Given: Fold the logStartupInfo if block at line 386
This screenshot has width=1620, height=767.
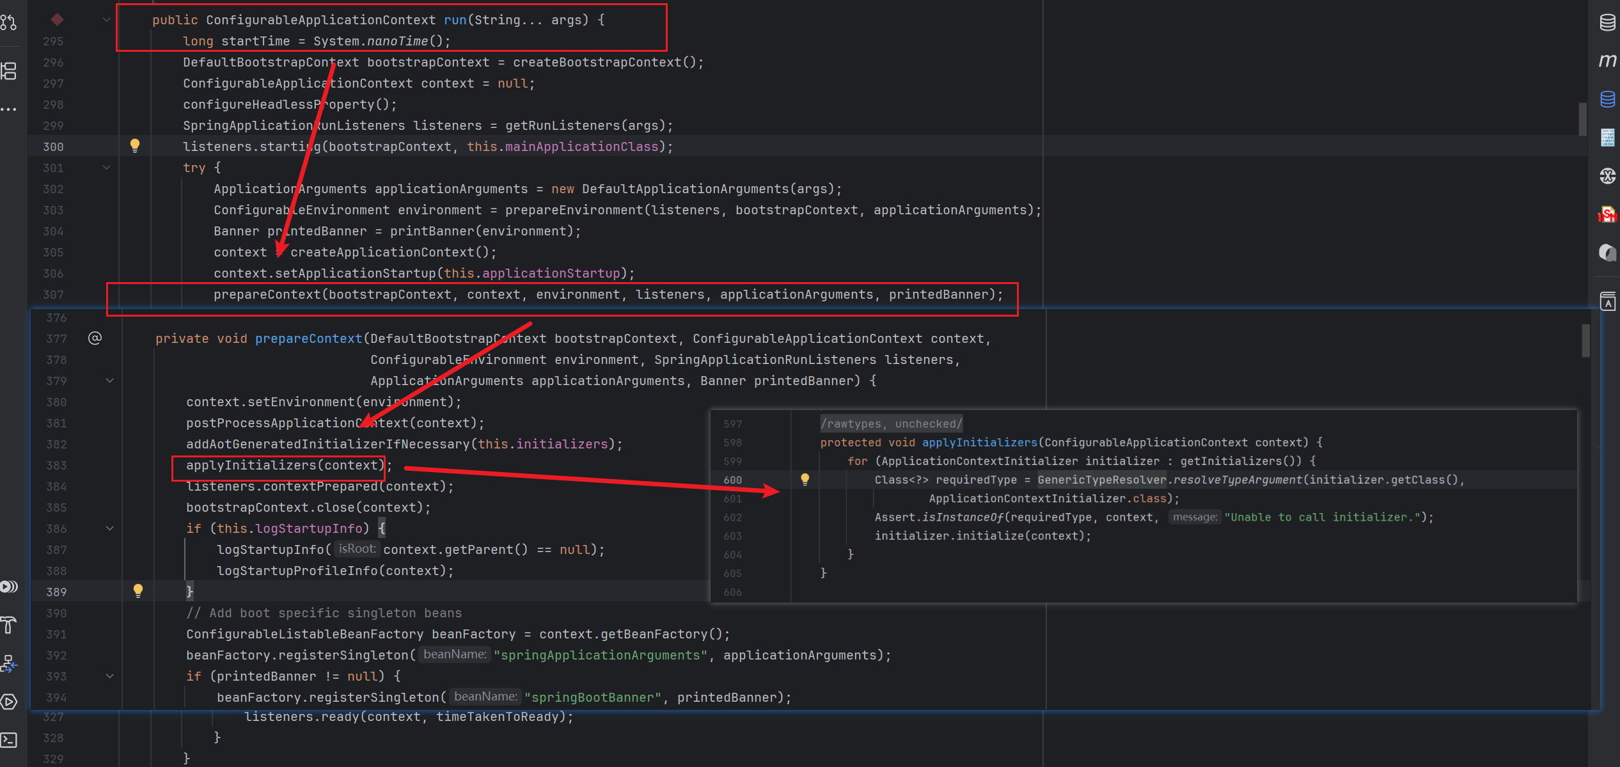Looking at the screenshot, I should pyautogui.click(x=110, y=528).
